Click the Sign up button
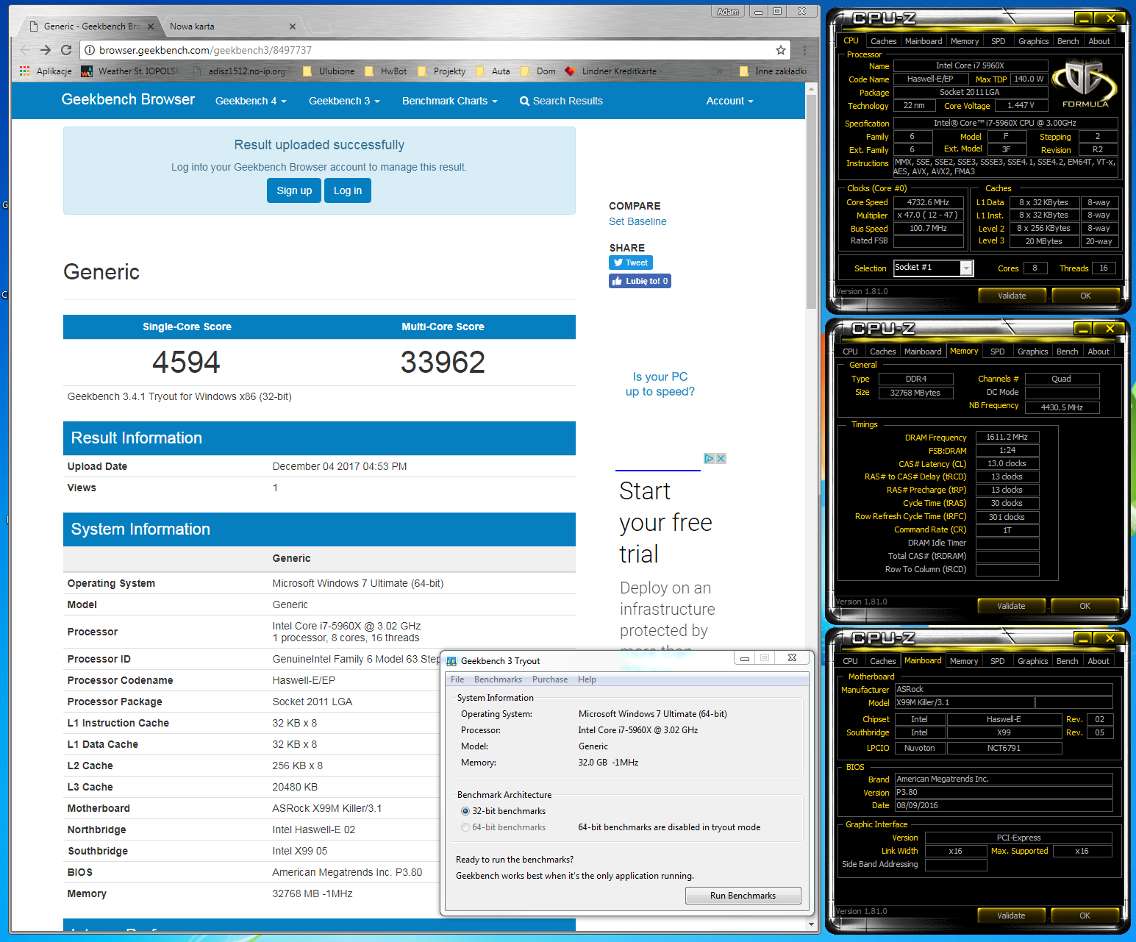1136x942 pixels. click(294, 190)
